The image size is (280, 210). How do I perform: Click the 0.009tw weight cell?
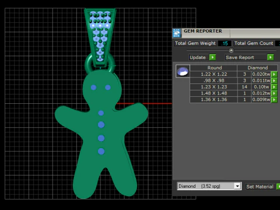point(261,100)
